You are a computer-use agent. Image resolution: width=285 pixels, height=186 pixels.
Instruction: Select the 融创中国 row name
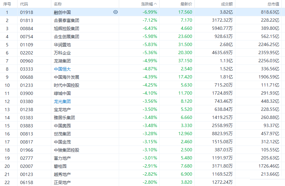62,12
